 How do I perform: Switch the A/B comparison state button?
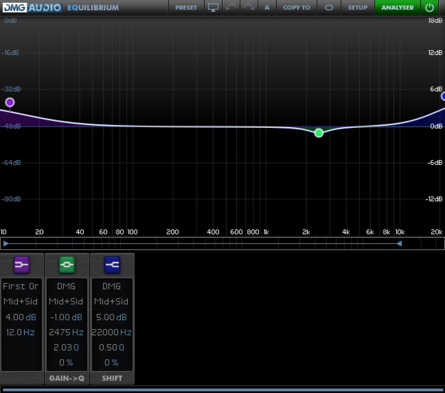(x=267, y=8)
